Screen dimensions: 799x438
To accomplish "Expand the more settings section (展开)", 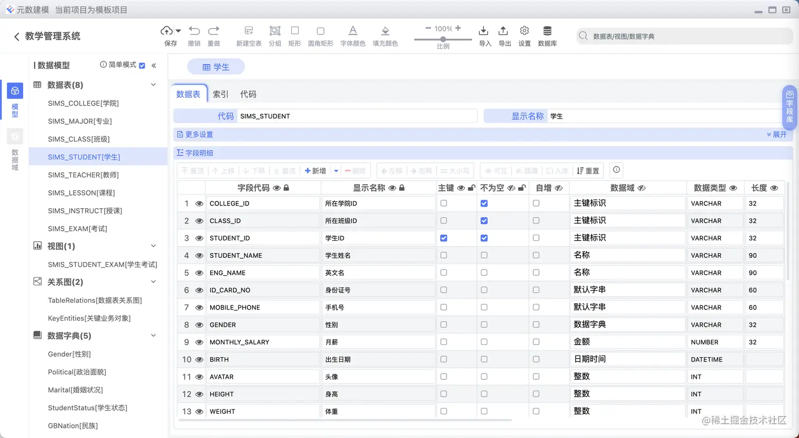I will coord(777,135).
